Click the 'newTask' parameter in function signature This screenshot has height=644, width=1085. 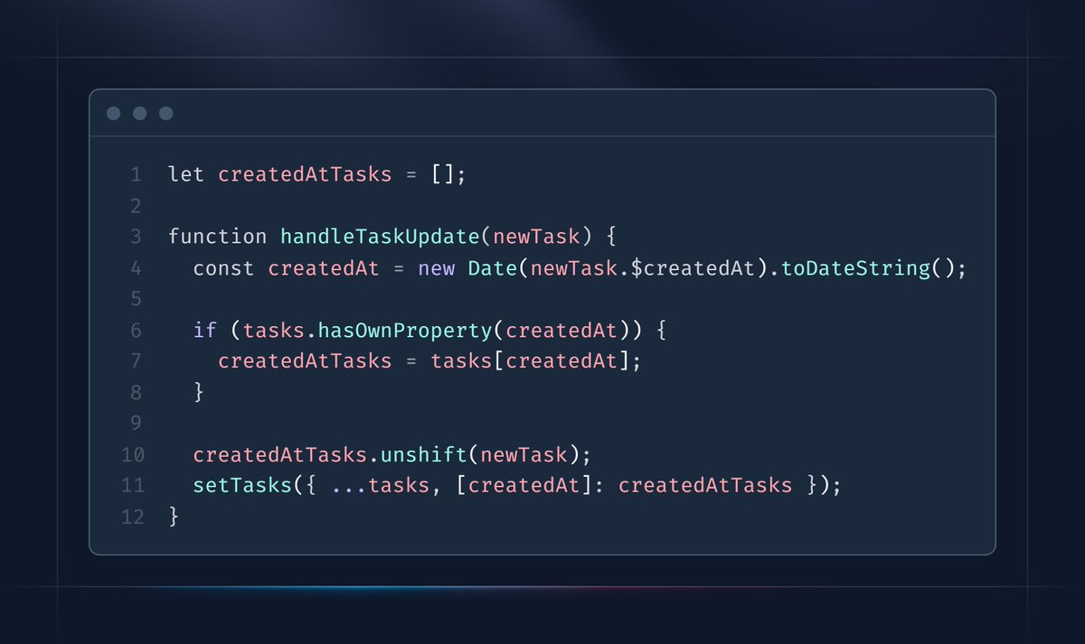535,237
